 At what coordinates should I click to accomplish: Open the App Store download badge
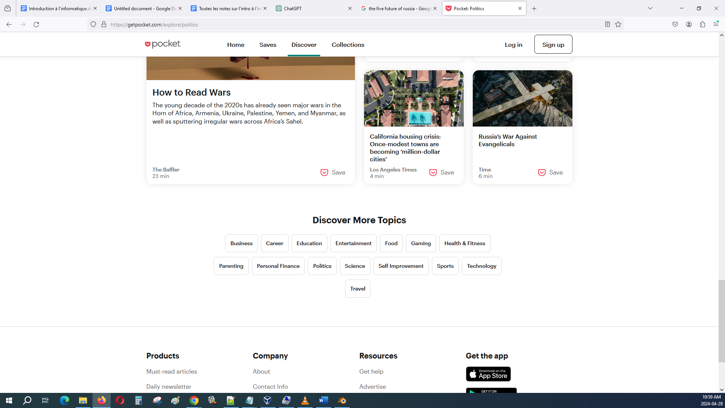(488, 374)
